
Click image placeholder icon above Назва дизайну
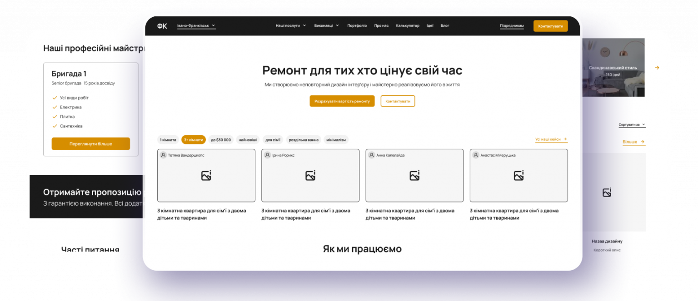coord(607,192)
